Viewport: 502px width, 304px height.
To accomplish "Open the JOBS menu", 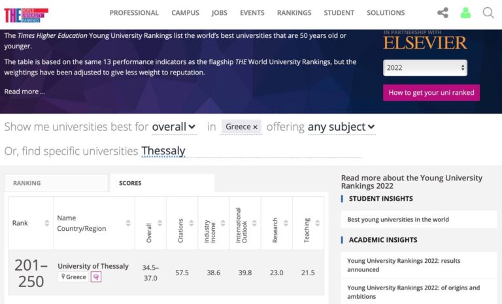I will [x=220, y=13].
